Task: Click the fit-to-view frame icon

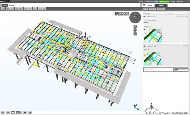Action: (x=35, y=9)
